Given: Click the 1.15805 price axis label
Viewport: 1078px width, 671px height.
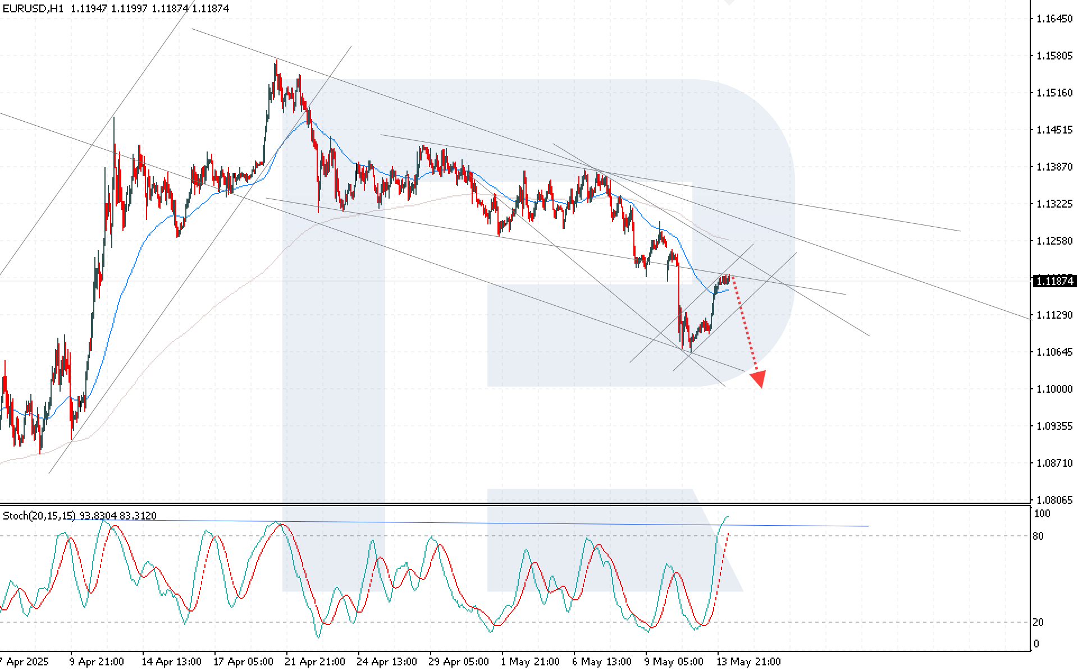Looking at the screenshot, I should point(1054,56).
